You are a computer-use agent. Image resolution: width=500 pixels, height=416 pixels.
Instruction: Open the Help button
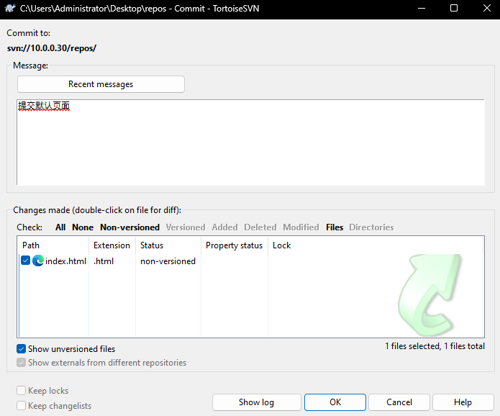coord(463,402)
